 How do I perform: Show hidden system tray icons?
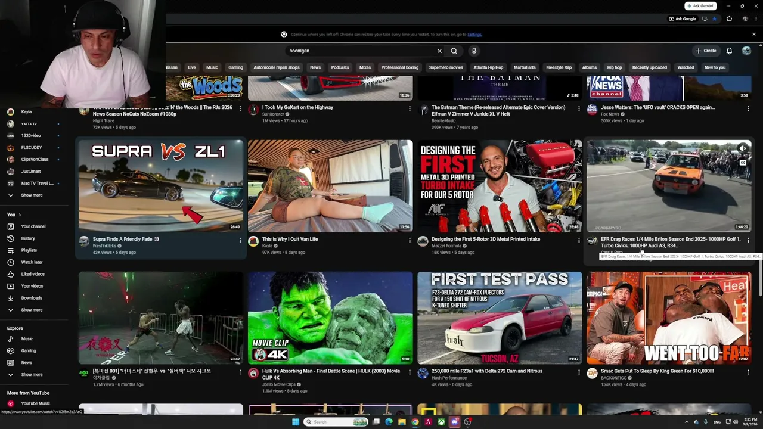click(x=686, y=422)
